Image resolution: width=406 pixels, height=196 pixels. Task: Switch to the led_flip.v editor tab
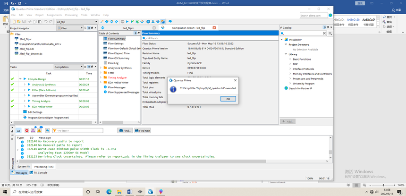pyautogui.click(x=128, y=28)
